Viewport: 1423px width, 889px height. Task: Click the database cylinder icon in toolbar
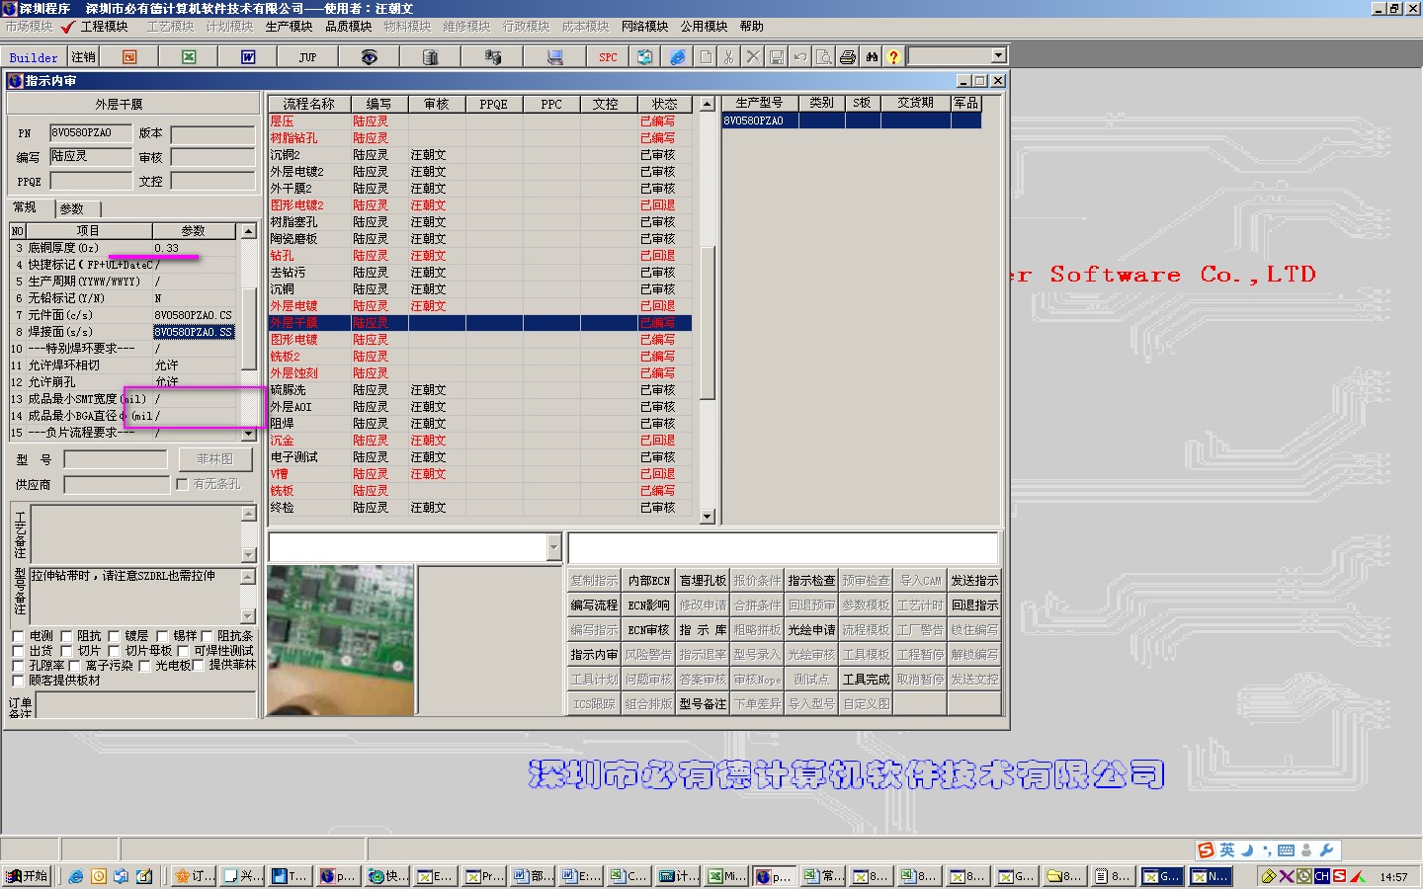point(430,57)
